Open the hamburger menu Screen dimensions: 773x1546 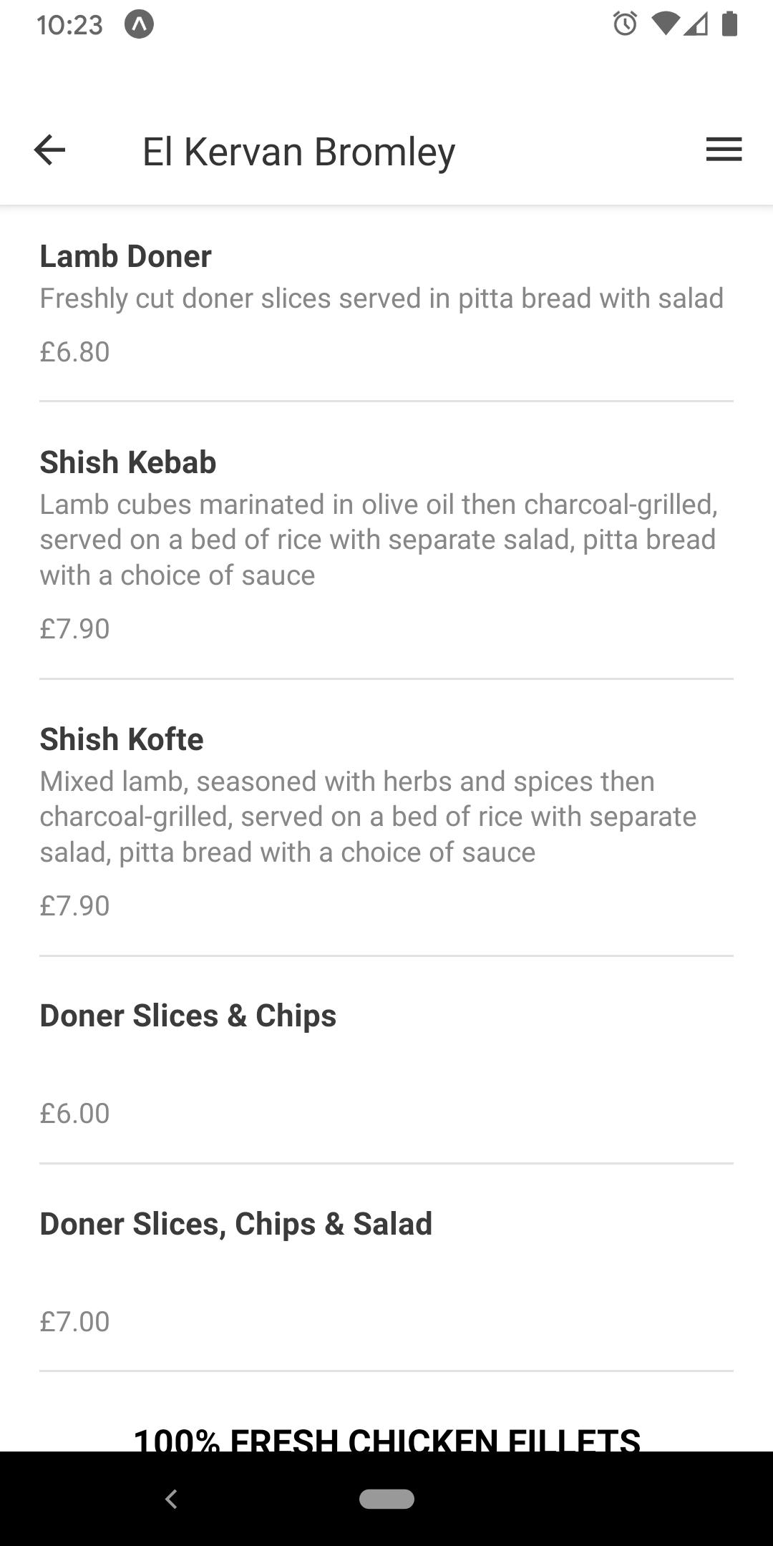[x=724, y=150]
